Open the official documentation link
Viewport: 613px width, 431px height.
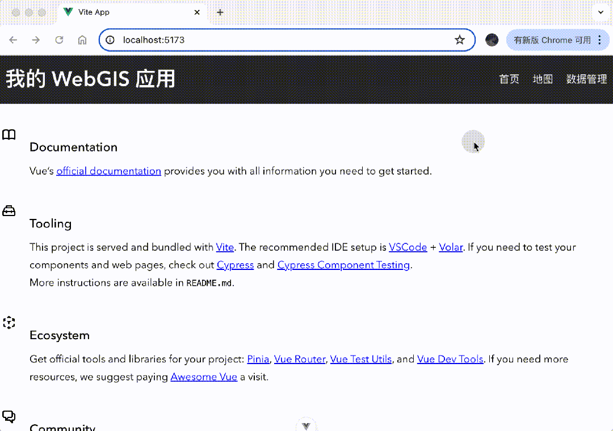[x=108, y=171]
